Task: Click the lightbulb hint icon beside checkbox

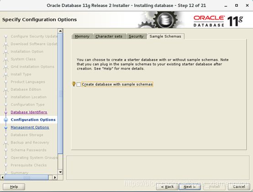Action: (74, 84)
